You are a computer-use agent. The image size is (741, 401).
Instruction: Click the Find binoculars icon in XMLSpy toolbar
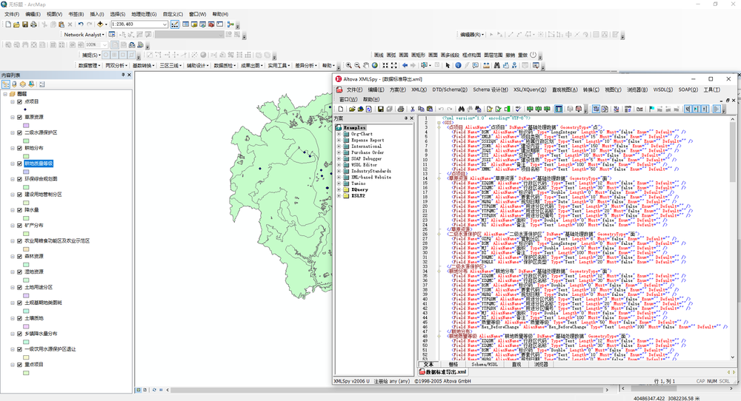461,109
